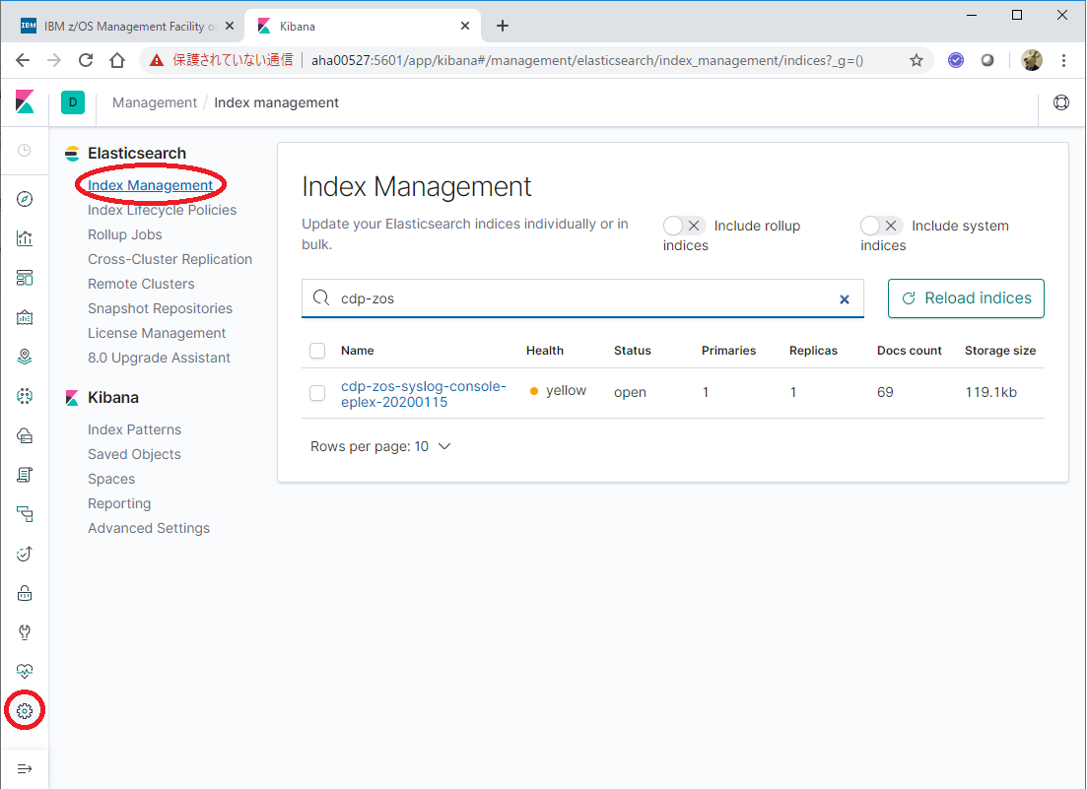This screenshot has width=1087, height=789.
Task: Open Dashboard icon in sidebar
Action: [x=25, y=278]
